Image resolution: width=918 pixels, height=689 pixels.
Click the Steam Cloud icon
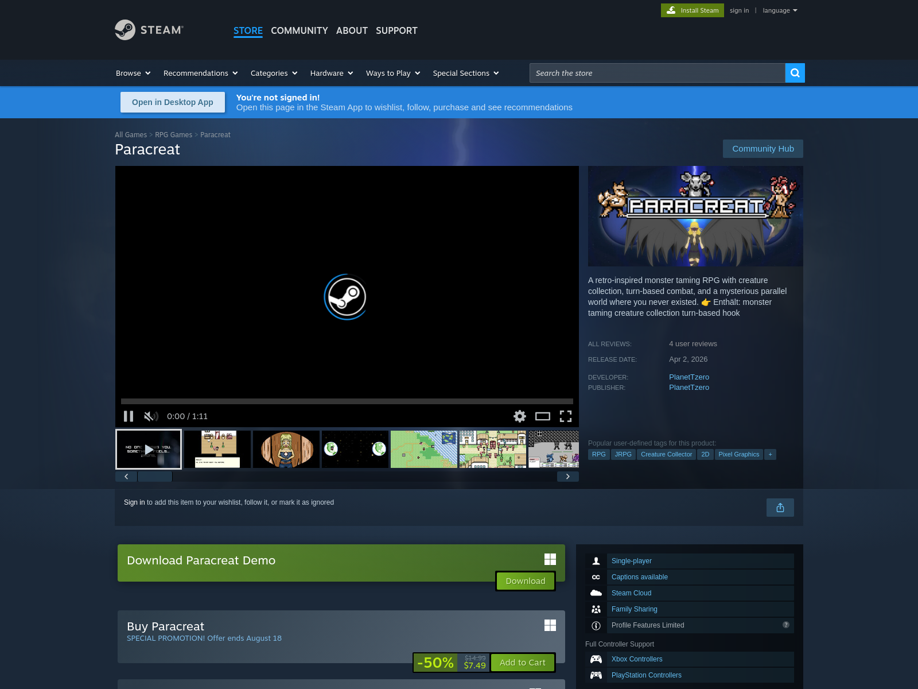pyautogui.click(x=596, y=593)
